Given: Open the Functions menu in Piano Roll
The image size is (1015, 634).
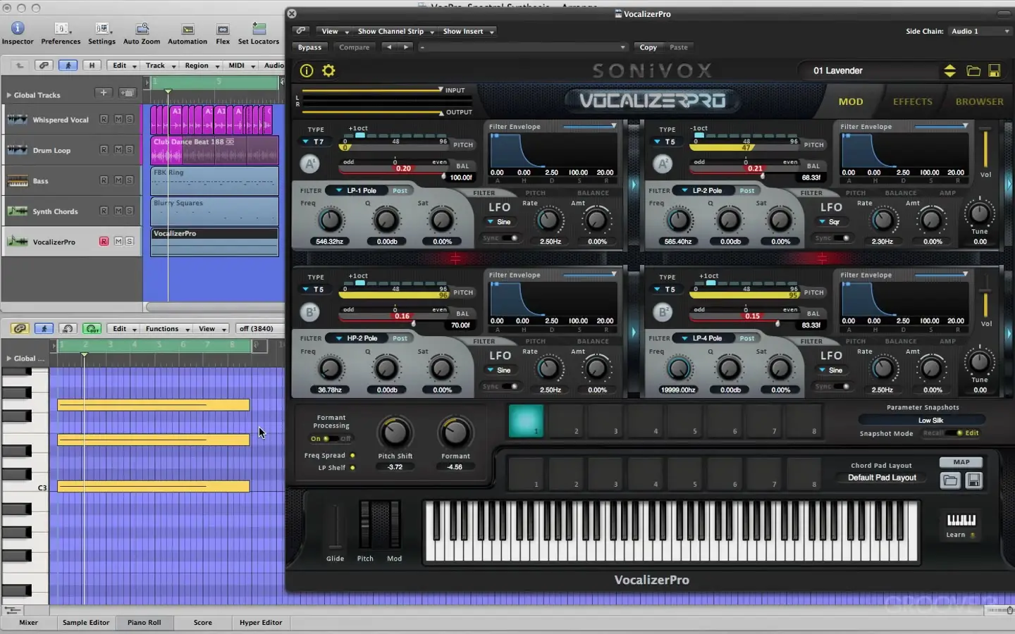Looking at the screenshot, I should [164, 328].
